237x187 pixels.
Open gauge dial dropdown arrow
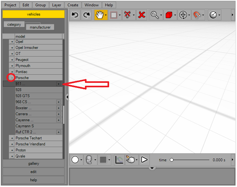(219, 15)
